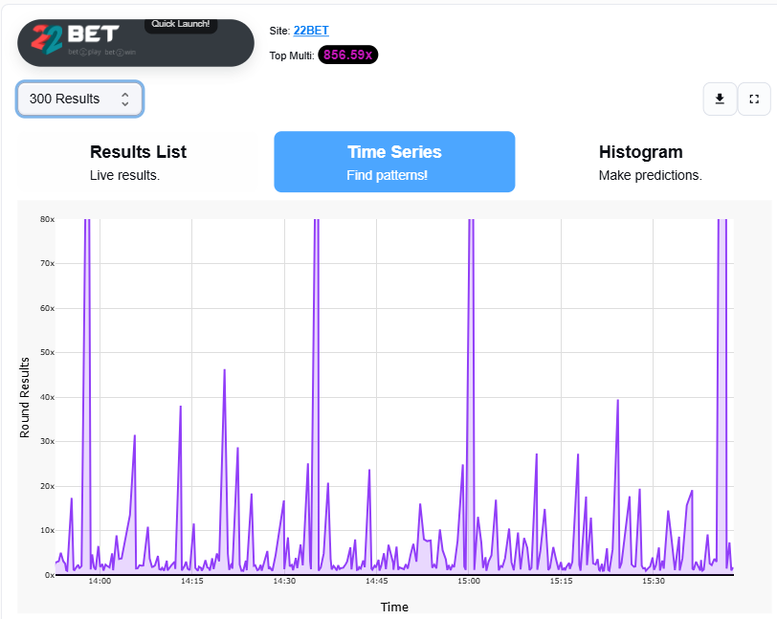Click the 14:45 time axis label
This screenshot has width=777, height=619.
pyautogui.click(x=377, y=581)
